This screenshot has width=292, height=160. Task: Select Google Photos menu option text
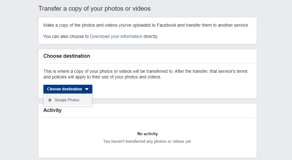(67, 100)
